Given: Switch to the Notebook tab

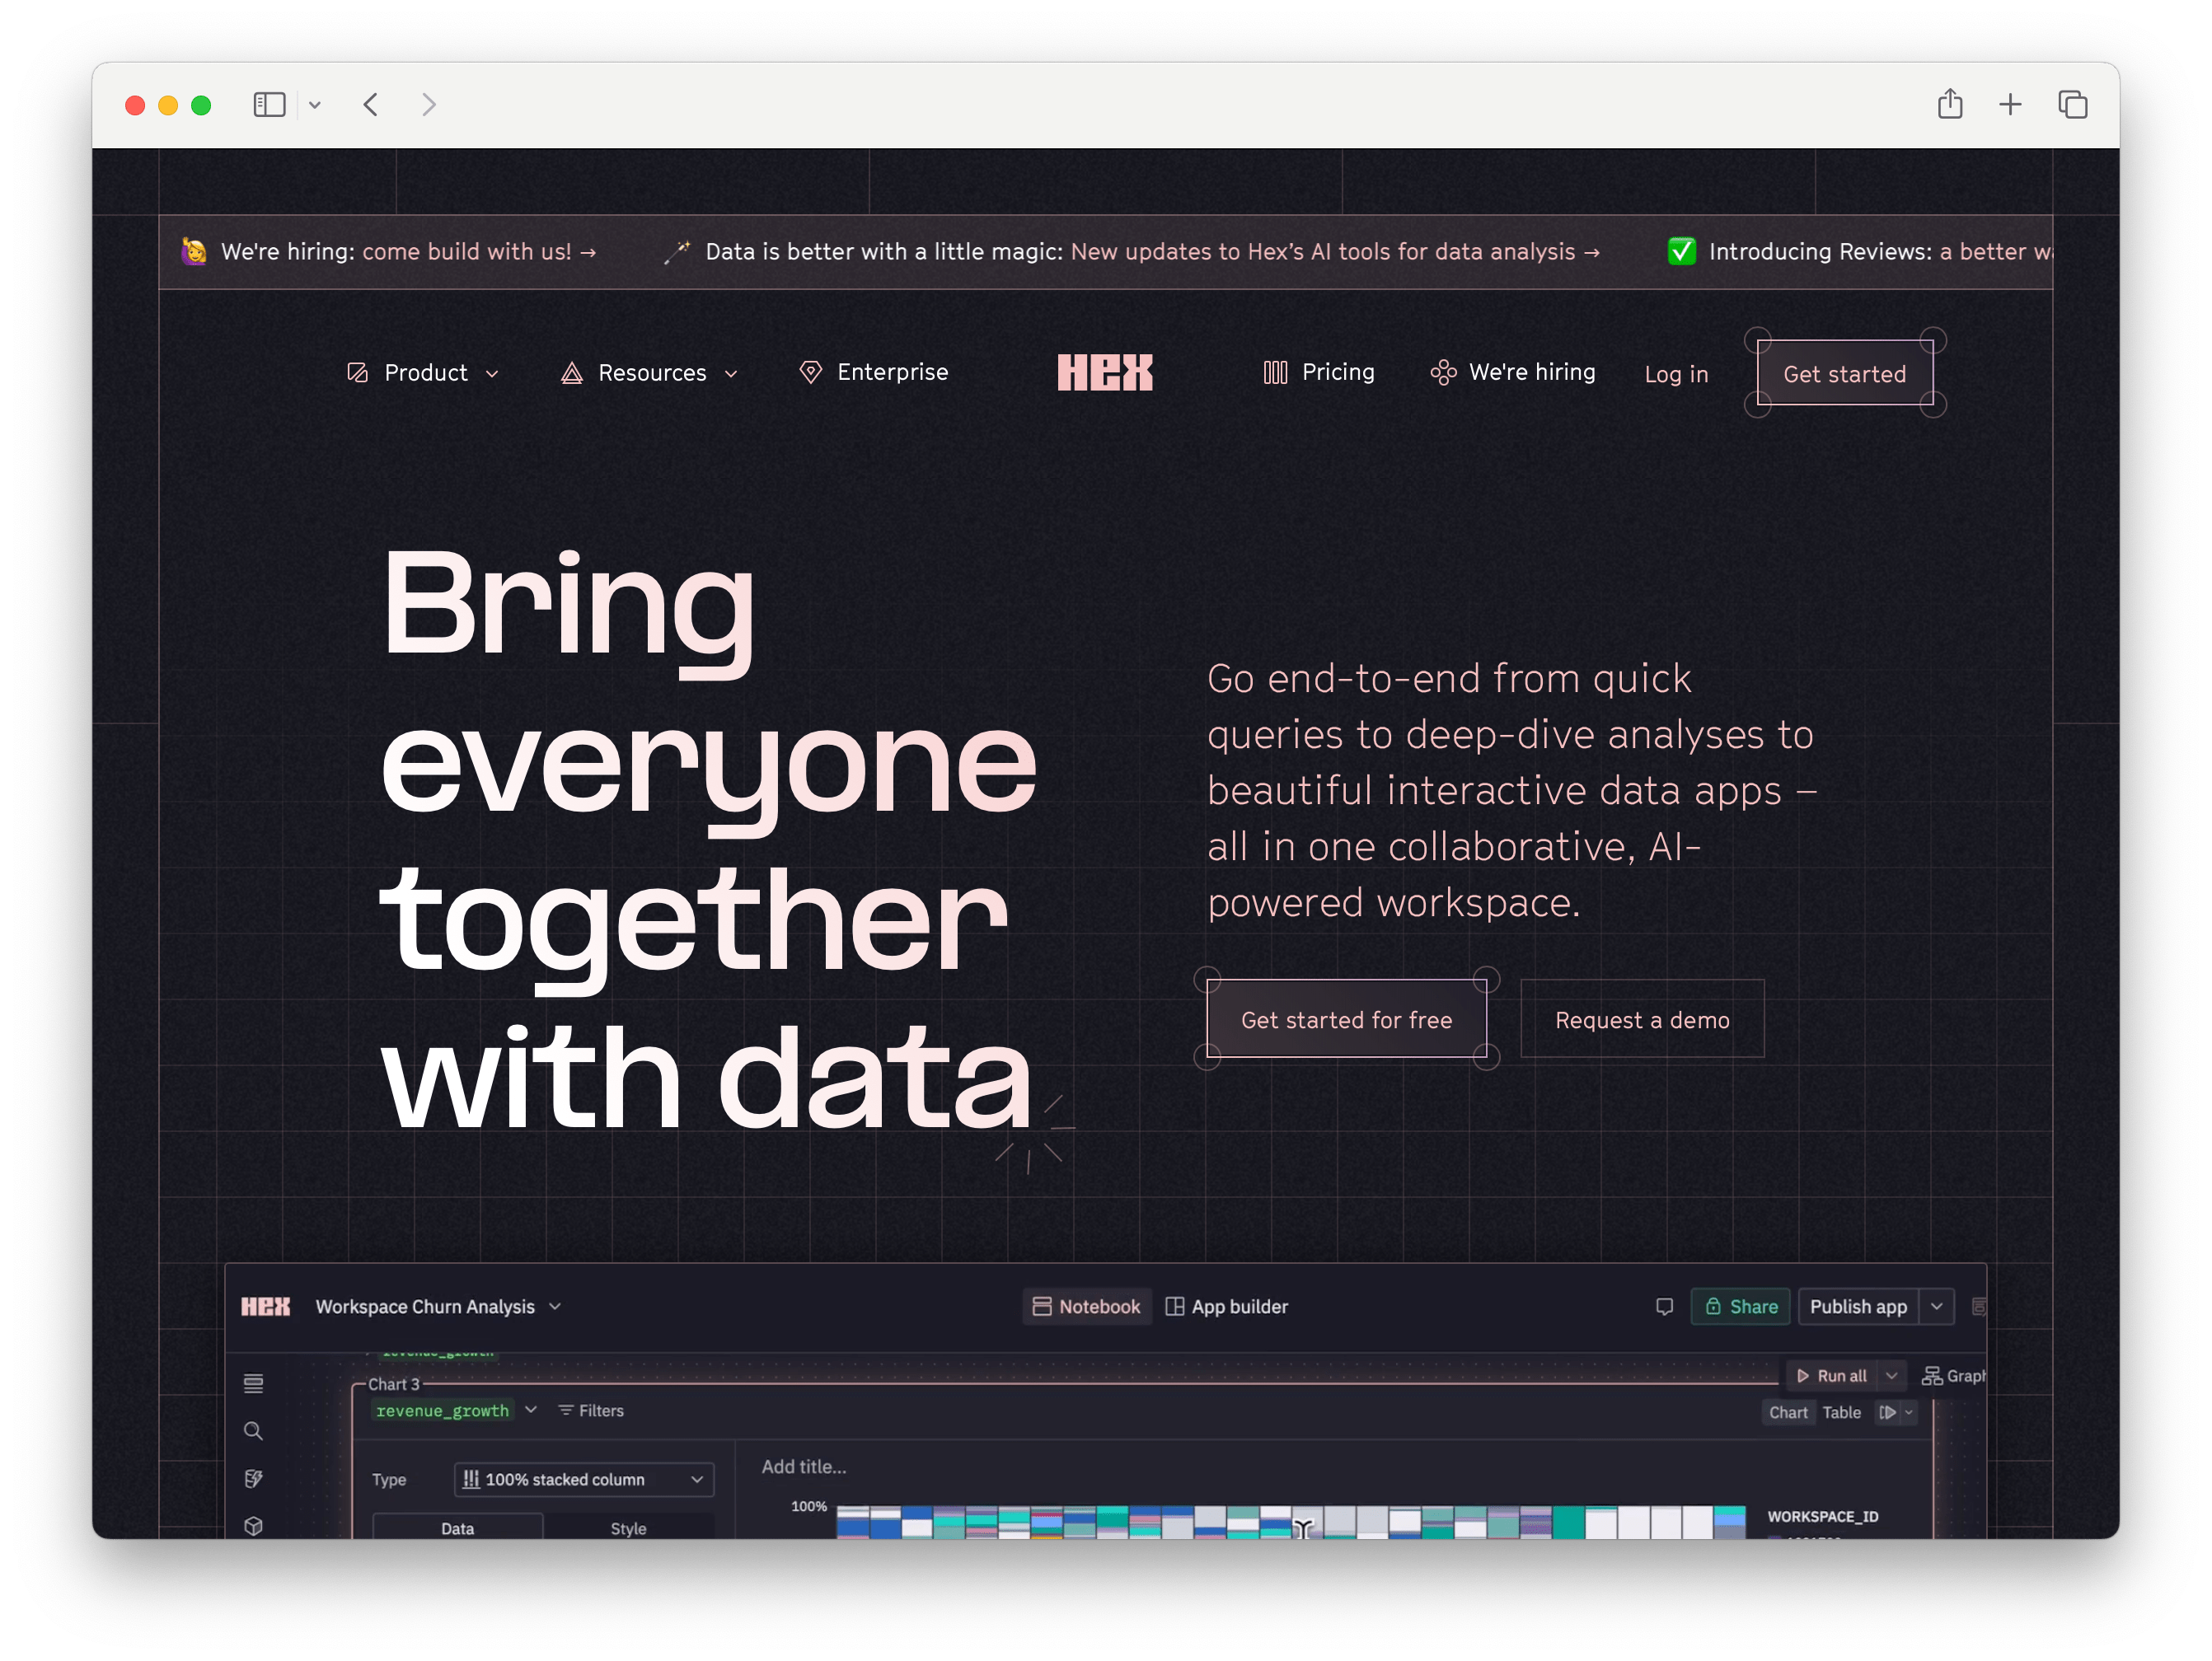Looking at the screenshot, I should (1086, 1307).
